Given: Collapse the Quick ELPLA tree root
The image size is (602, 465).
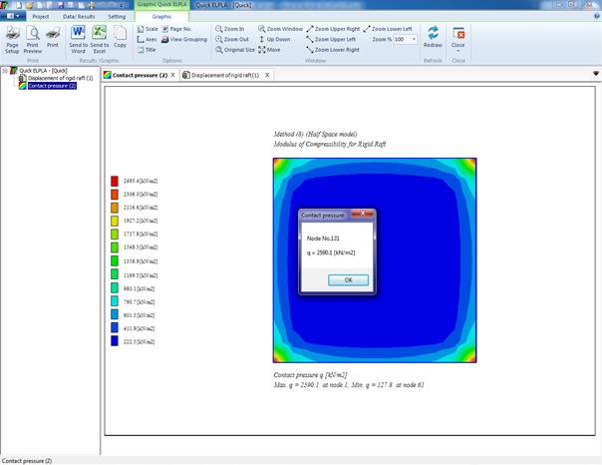Looking at the screenshot, I should point(5,71).
